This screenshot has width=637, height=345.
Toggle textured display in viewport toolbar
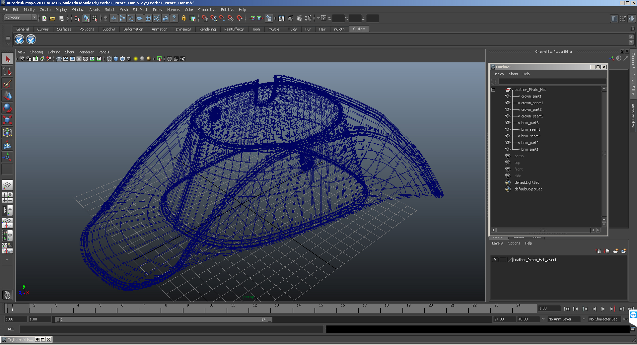coord(129,59)
